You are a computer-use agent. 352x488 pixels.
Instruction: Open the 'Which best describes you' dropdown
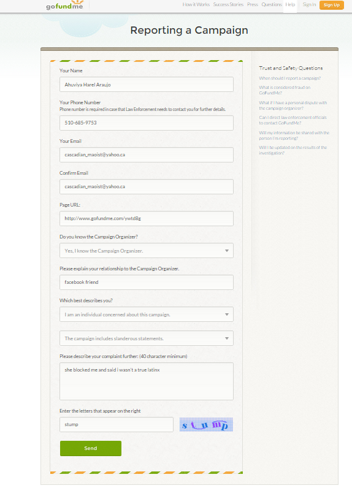point(147,315)
